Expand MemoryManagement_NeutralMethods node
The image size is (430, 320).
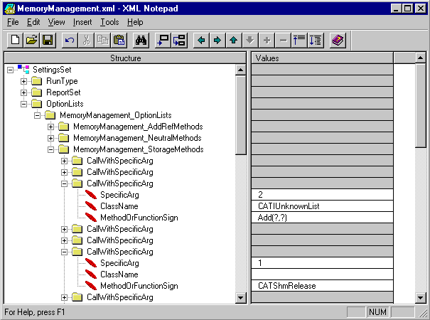[x=50, y=138]
